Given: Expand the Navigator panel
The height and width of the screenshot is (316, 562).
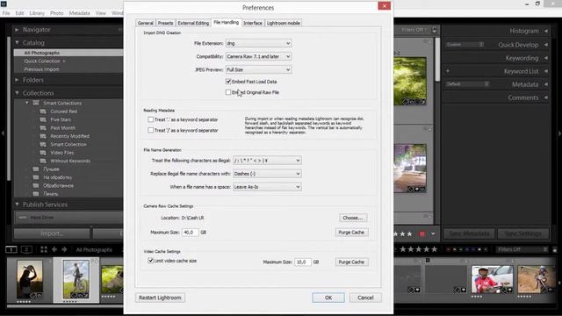Looking at the screenshot, I should [17, 30].
